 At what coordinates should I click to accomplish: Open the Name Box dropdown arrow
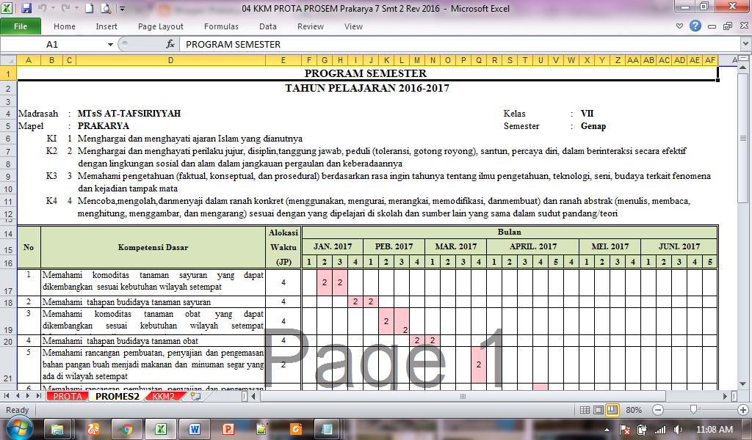click(110, 44)
